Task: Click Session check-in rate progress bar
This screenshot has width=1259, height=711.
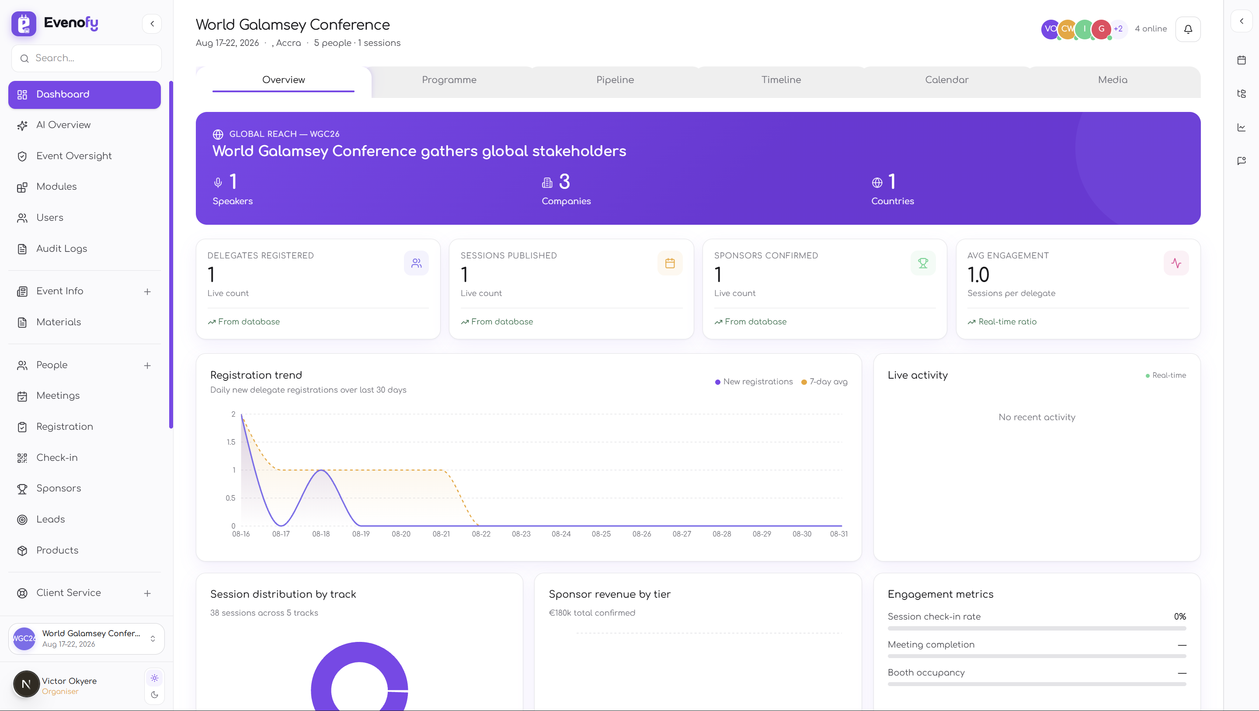Action: coord(1036,628)
